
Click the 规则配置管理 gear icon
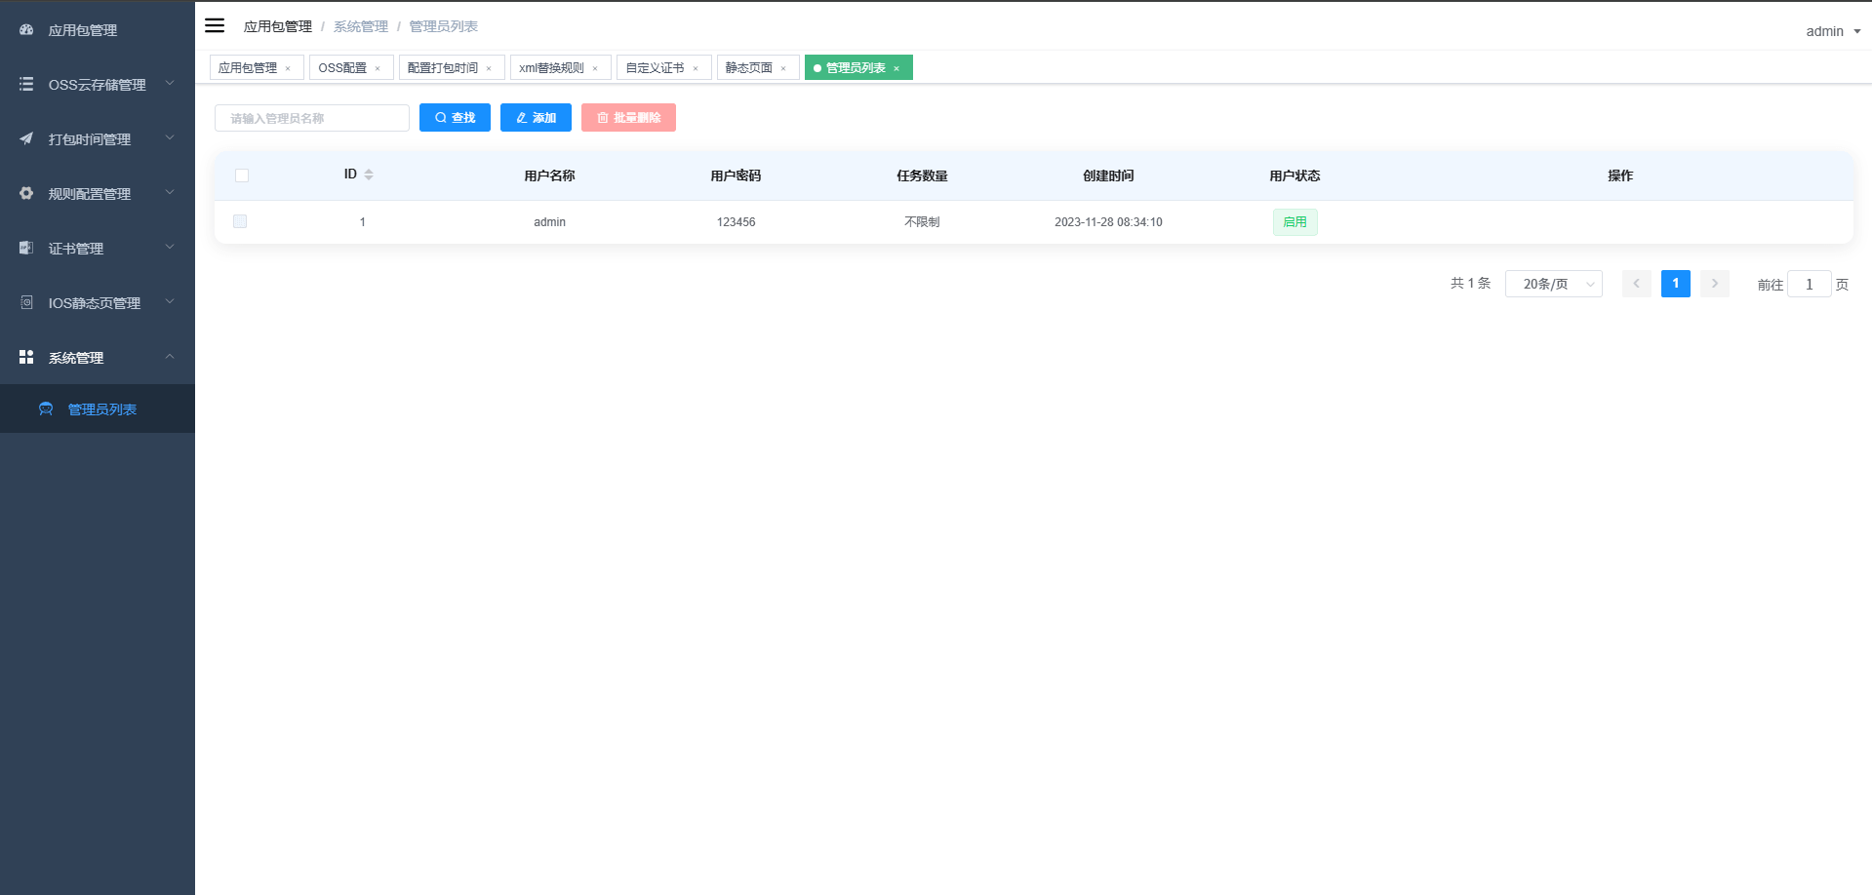[x=25, y=193]
